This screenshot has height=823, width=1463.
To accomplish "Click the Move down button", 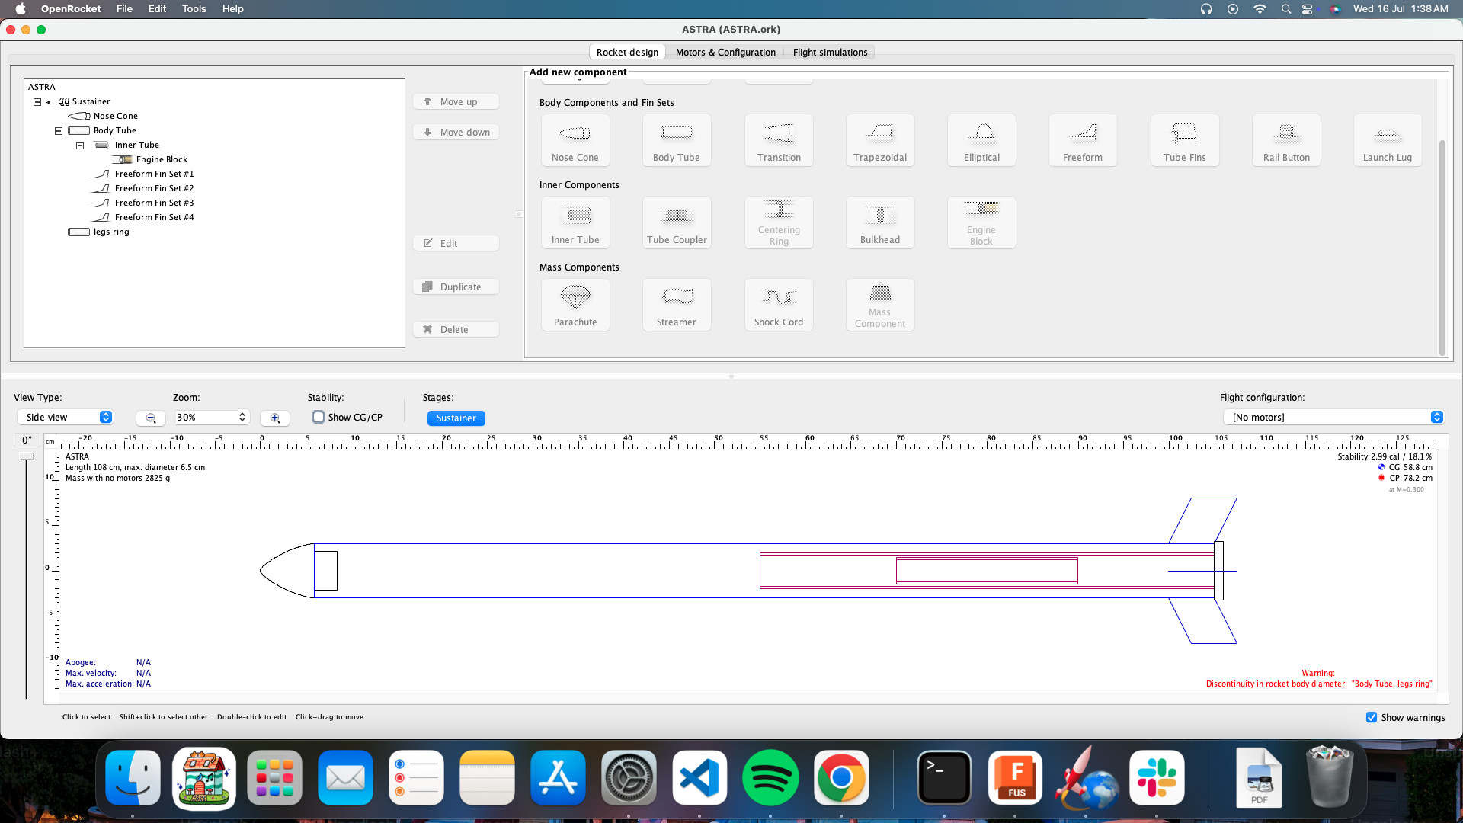I will [x=456, y=133].
